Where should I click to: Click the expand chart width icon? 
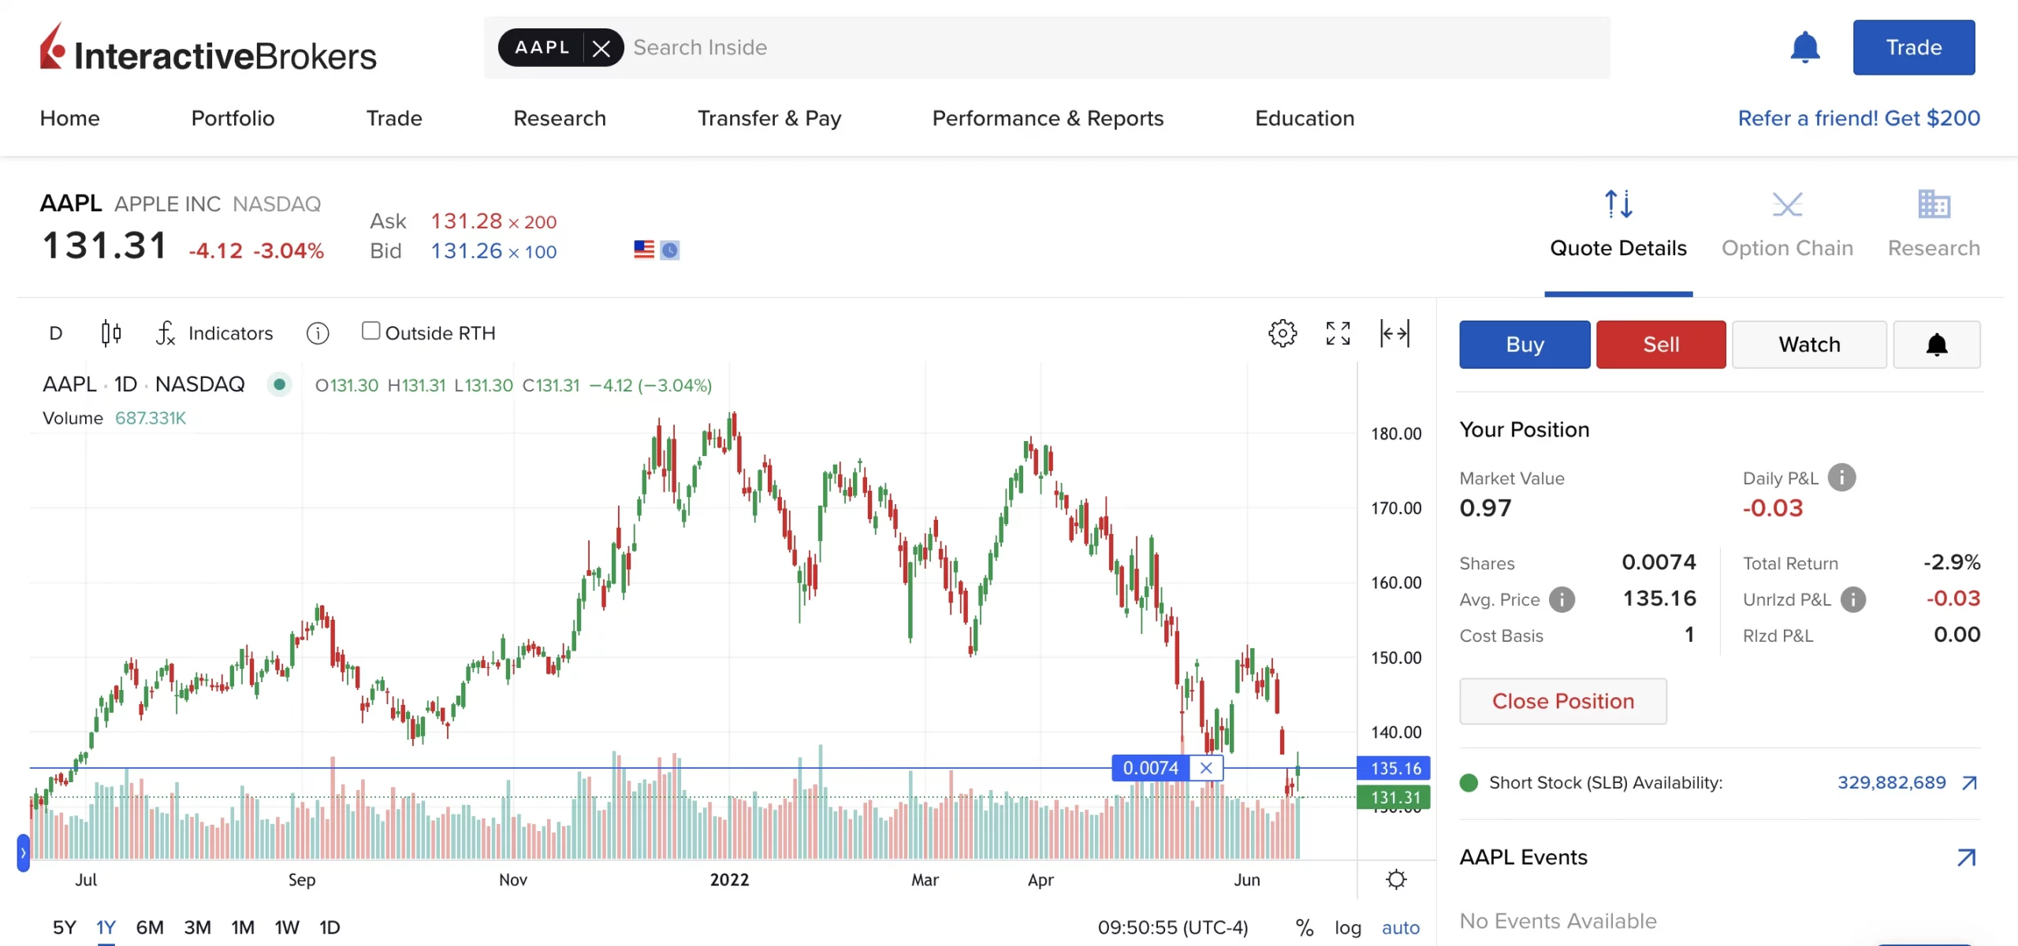tap(1394, 333)
